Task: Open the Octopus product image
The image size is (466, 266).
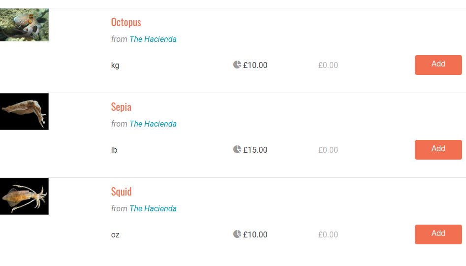Action: (24, 25)
